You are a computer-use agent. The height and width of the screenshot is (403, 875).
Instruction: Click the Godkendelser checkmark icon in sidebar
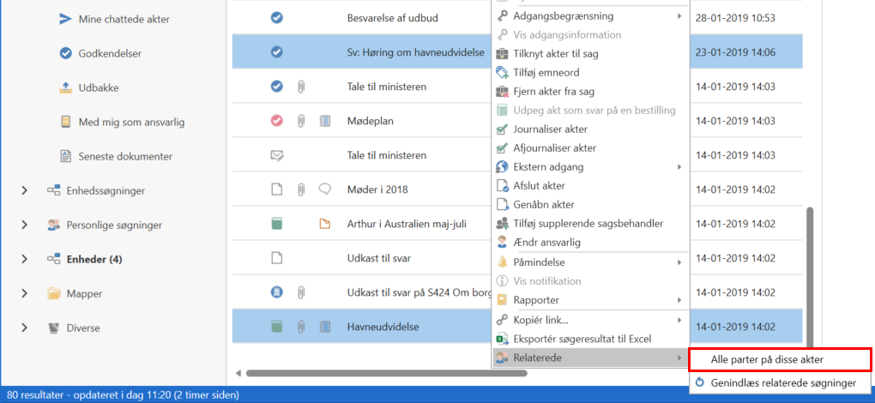point(65,53)
